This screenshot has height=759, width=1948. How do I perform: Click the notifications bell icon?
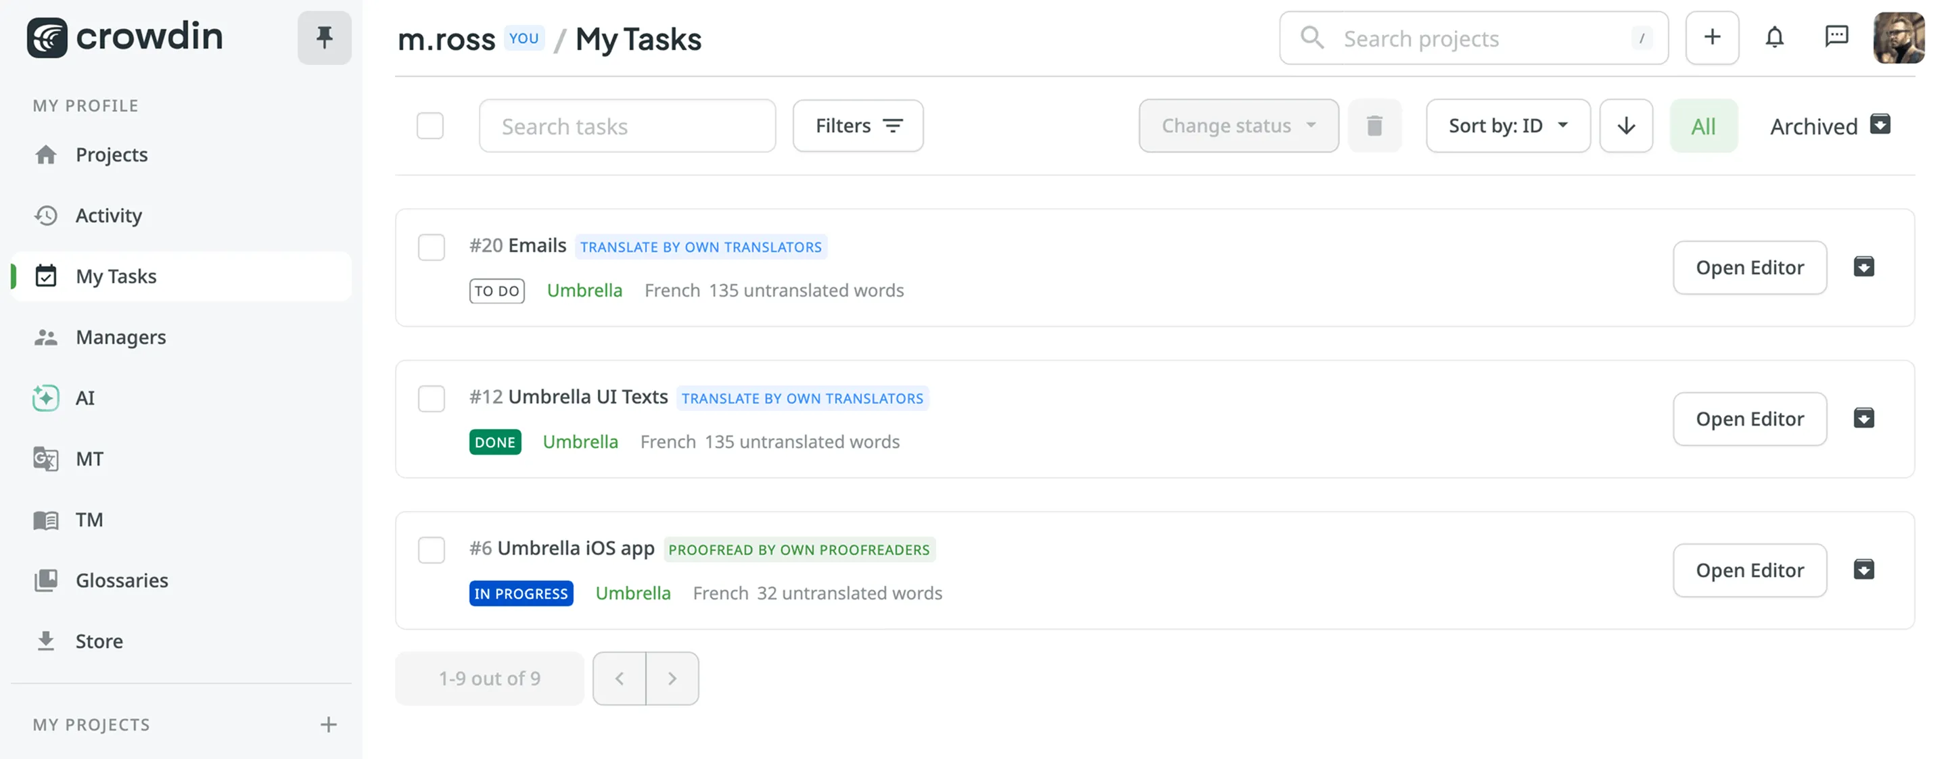click(1775, 37)
